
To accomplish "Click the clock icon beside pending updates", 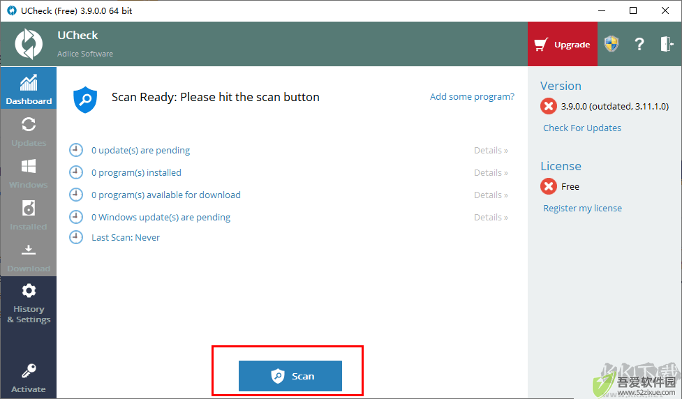I will [x=76, y=150].
